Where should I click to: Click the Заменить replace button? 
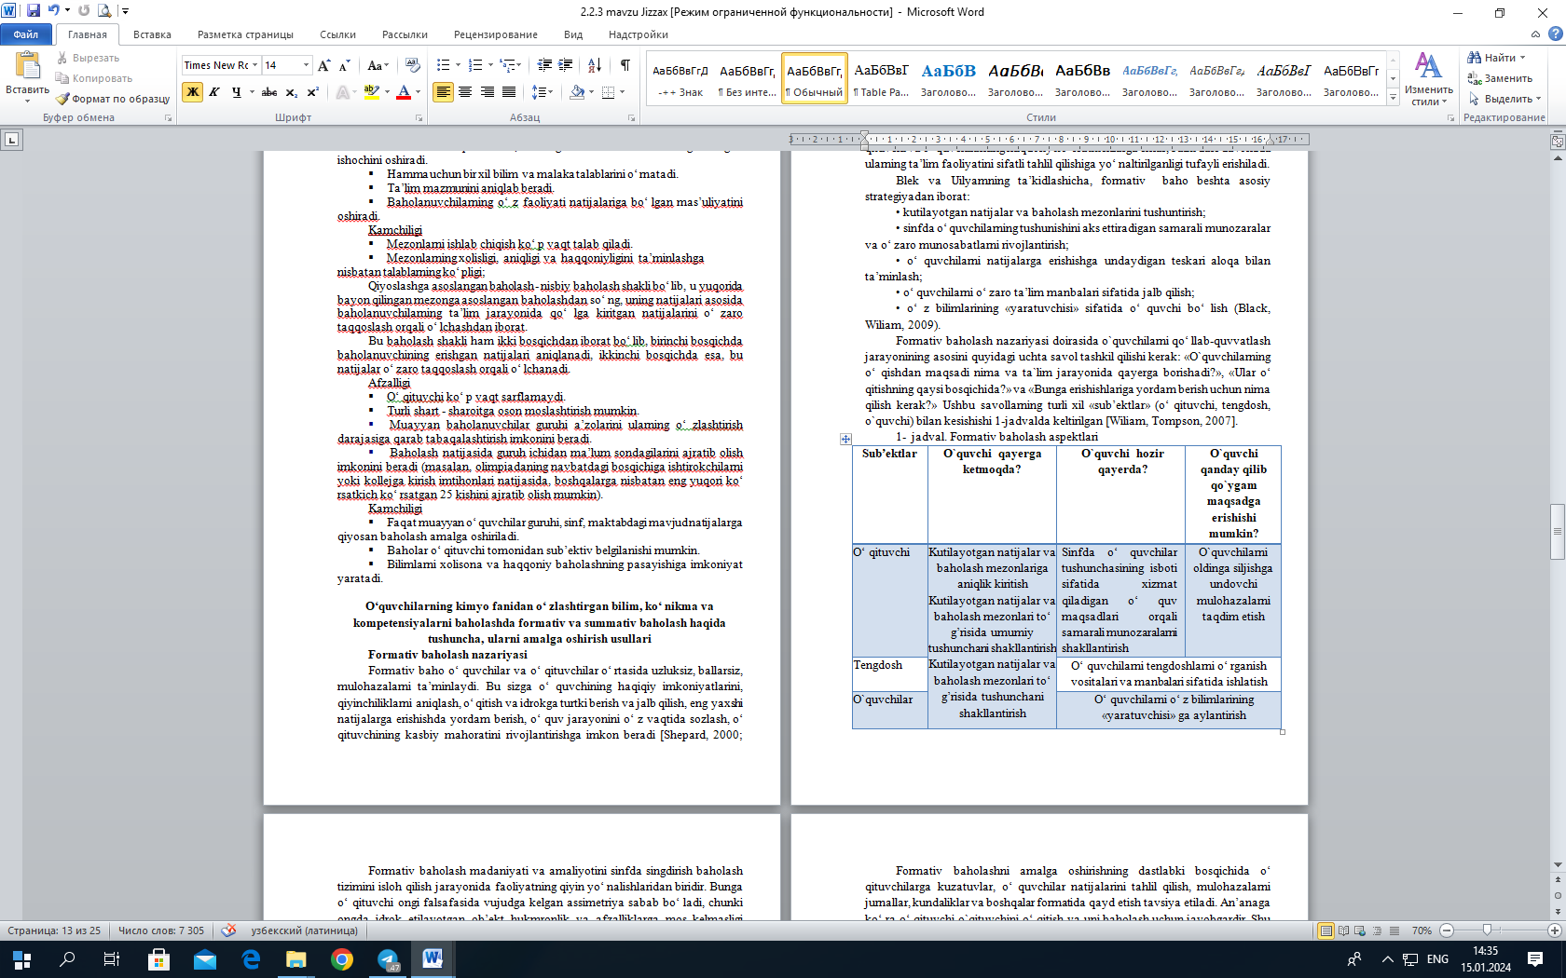click(x=1500, y=78)
